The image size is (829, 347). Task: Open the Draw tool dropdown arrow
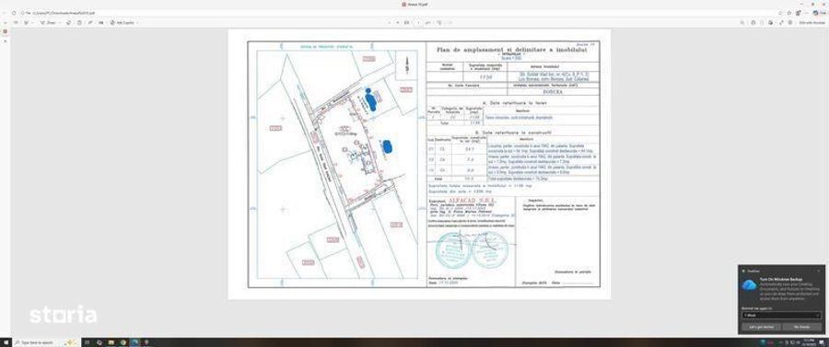59,23
